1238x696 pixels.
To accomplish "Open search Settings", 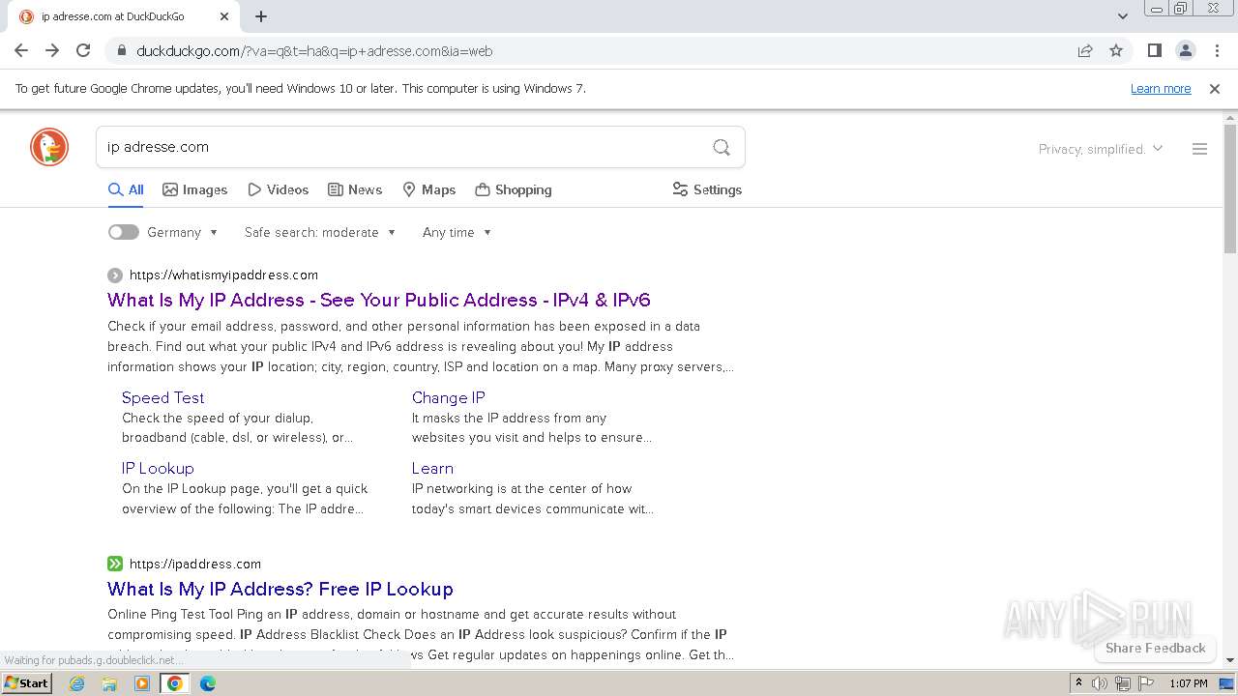I will (x=707, y=189).
